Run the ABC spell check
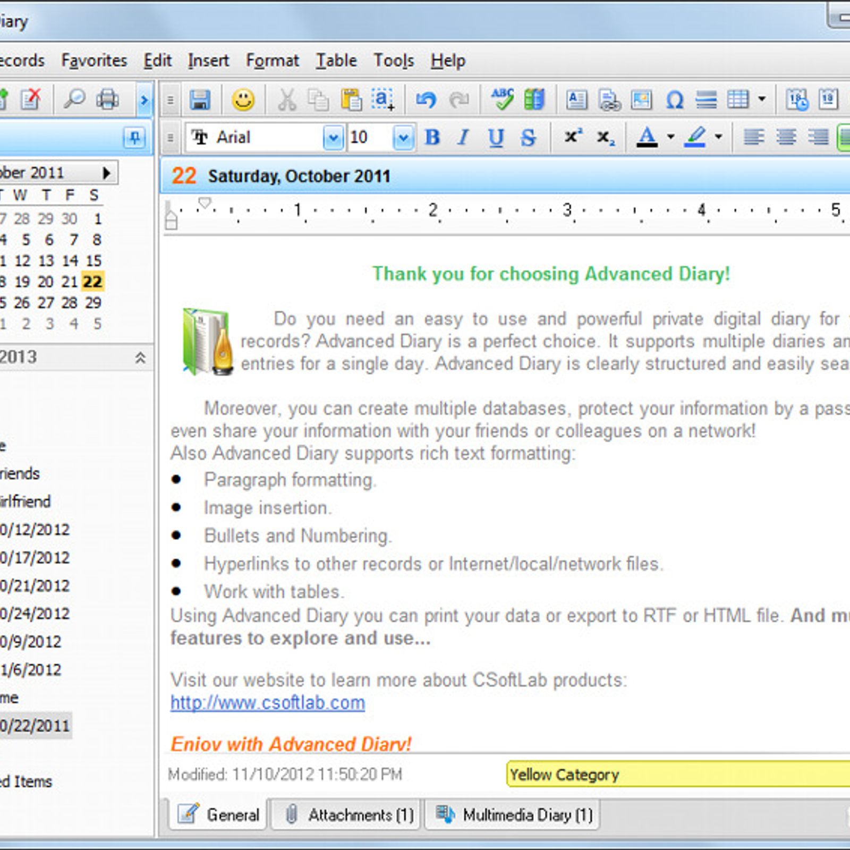The width and height of the screenshot is (850, 850). point(502,99)
